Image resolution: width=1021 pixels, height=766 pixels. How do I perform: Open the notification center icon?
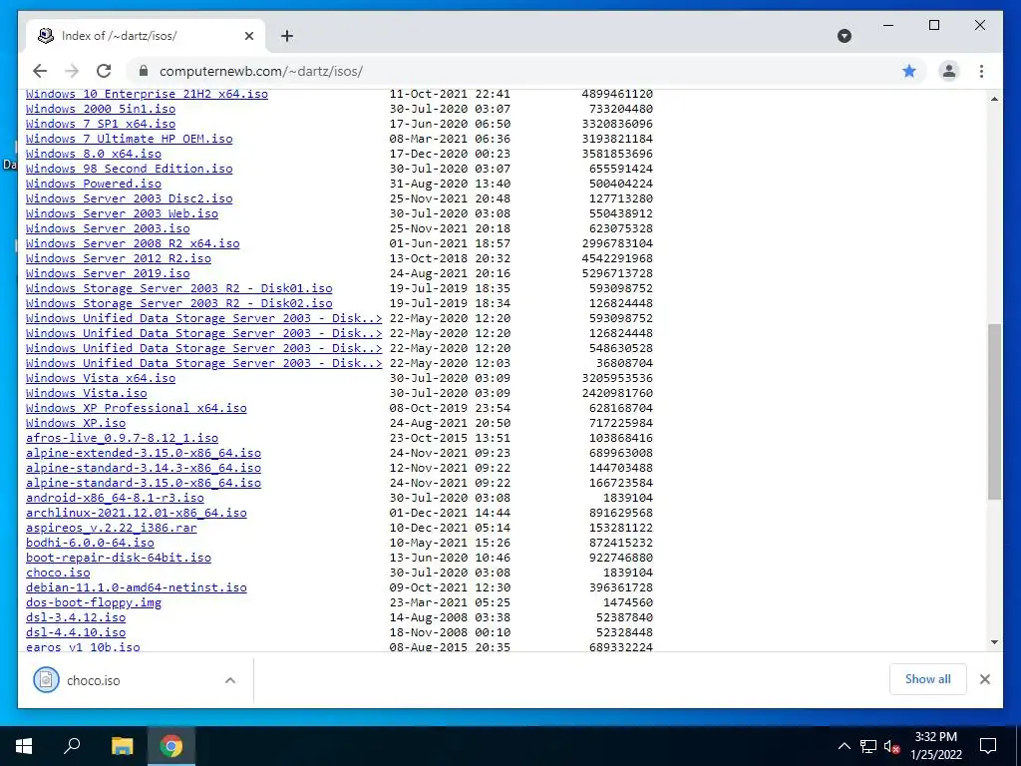(x=988, y=746)
